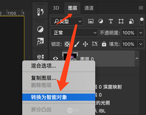
Task: Open the Adjustments panel icon
Action: pos(40,29)
